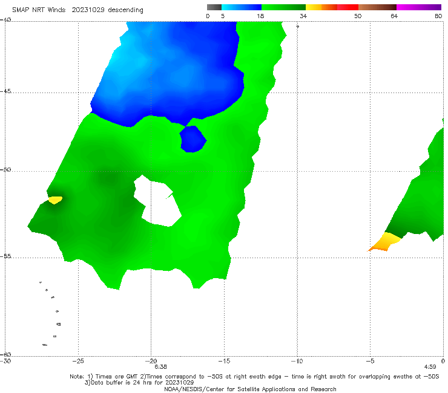This screenshot has height=393, width=448.
Task: Click the color bar label "50" under the scale
Action: [x=358, y=16]
